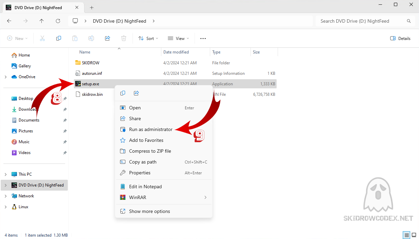Choose Copy as path
The image size is (419, 239).
click(x=164, y=162)
